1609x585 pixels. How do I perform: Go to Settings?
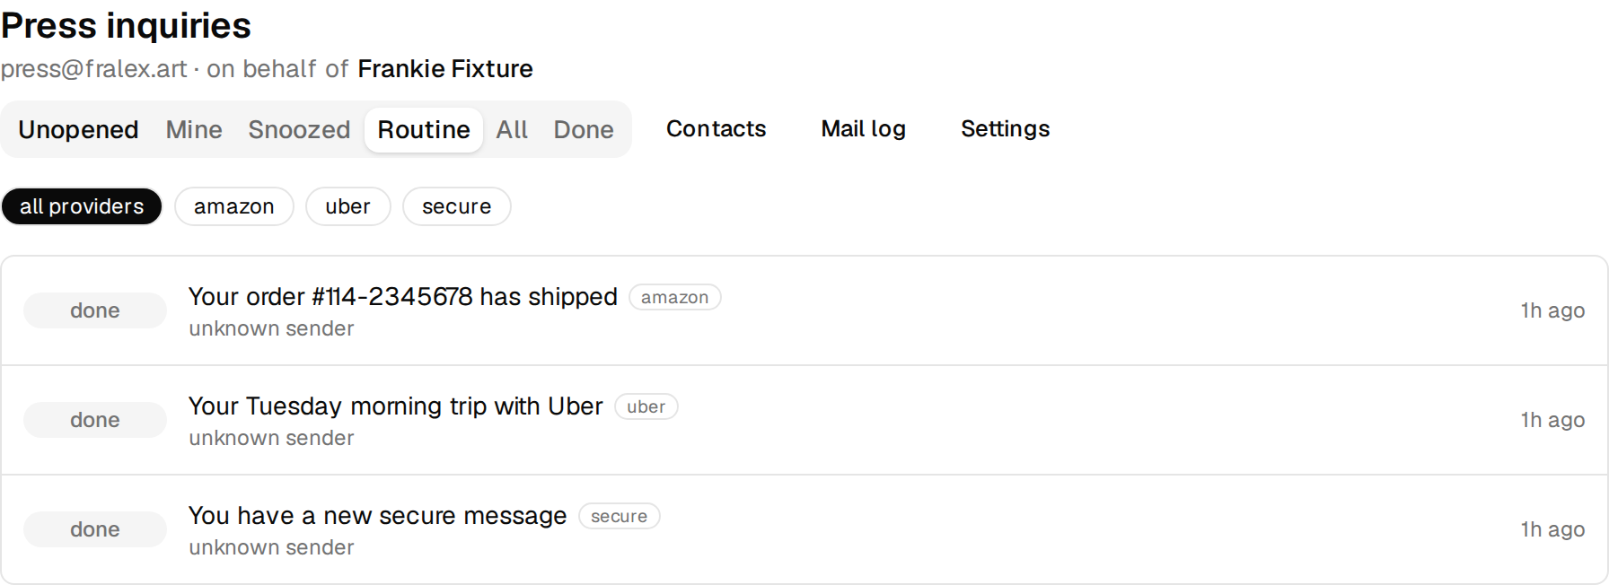(1006, 128)
